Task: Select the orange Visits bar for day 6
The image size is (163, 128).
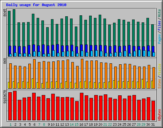Action: point(34,74)
